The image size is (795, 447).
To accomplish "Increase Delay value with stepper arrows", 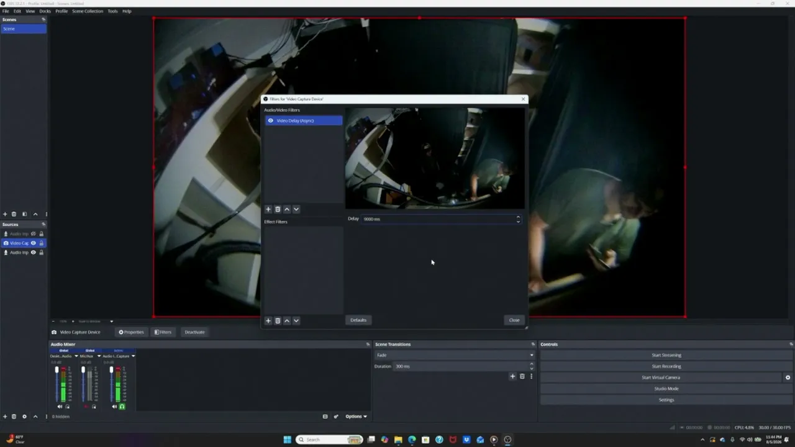I will [x=518, y=217].
